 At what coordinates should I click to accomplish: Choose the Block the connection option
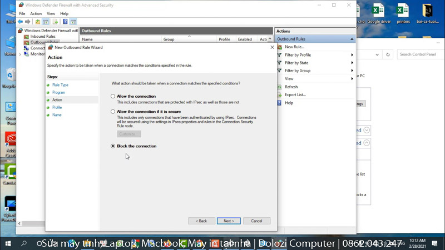click(x=113, y=146)
